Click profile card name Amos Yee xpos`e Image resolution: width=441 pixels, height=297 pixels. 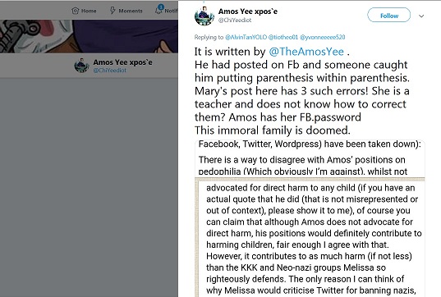pos(122,62)
